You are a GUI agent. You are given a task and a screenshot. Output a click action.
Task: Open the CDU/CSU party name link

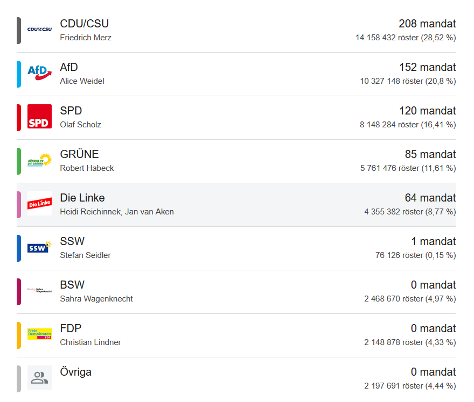coord(84,24)
